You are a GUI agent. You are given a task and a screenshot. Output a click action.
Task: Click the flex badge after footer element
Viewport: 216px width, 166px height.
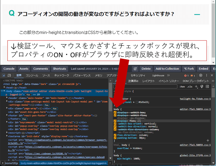tap(24, 119)
